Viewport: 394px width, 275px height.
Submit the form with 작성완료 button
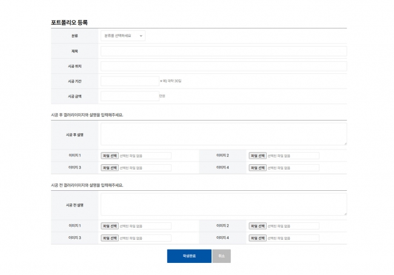[189, 256]
